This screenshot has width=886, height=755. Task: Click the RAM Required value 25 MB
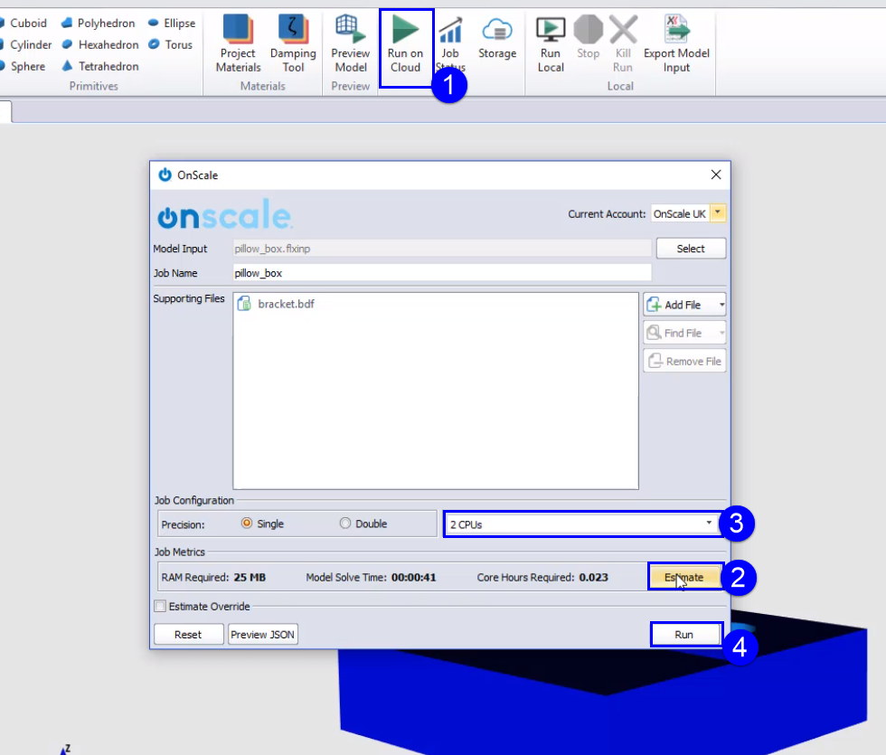point(250,578)
